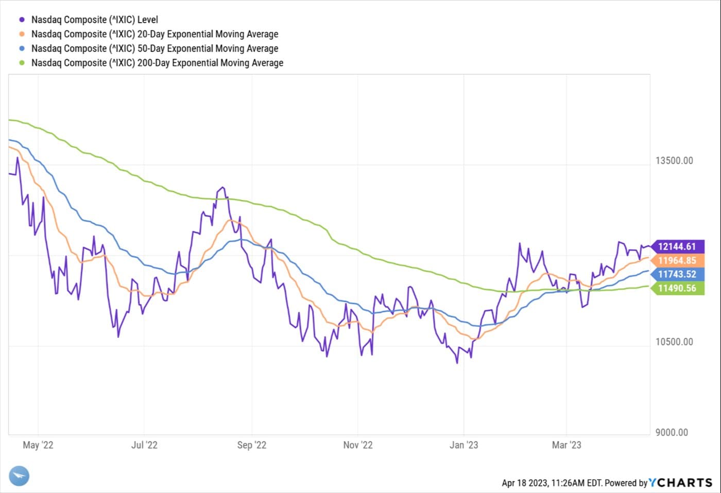This screenshot has width=721, height=493.
Task: Click the 10500.00 y-axis label
Action: point(674,342)
